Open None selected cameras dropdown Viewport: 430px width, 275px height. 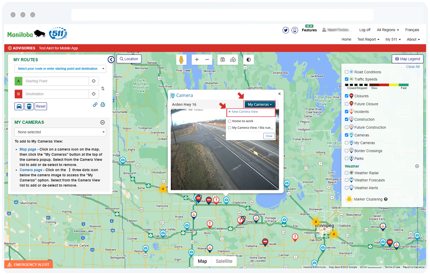pyautogui.click(x=60, y=132)
